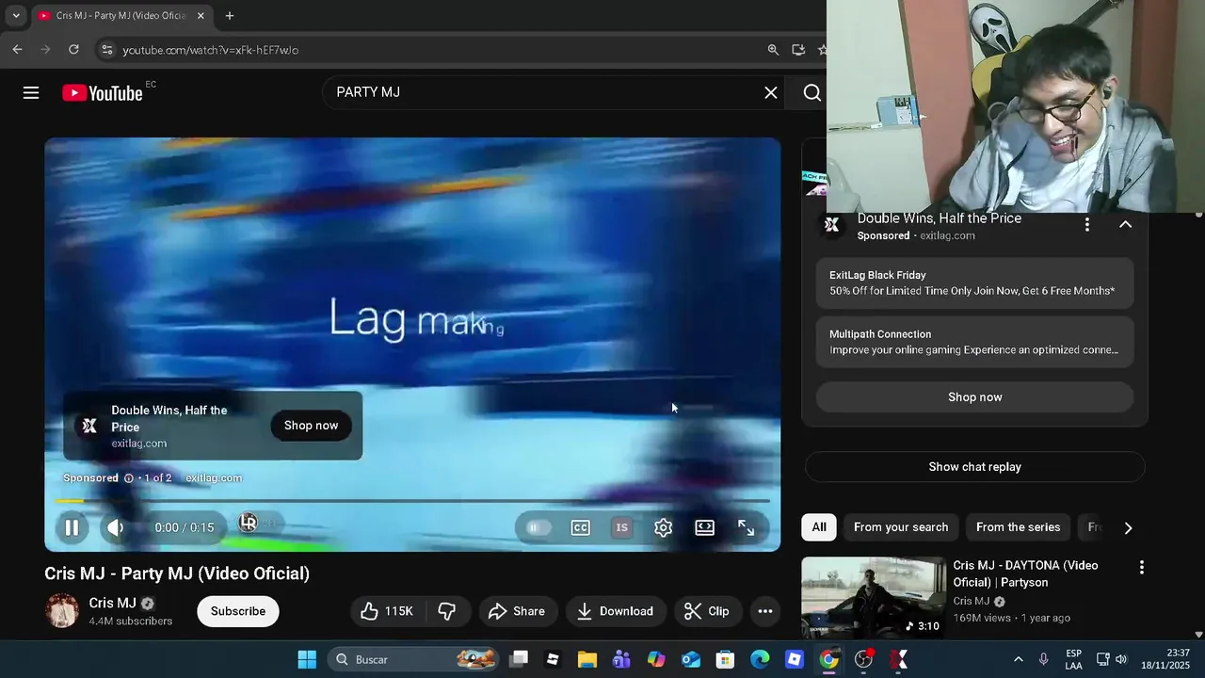Screen dimensions: 1205x678
Task: Open the tab search dropdown
Action: tap(16, 16)
